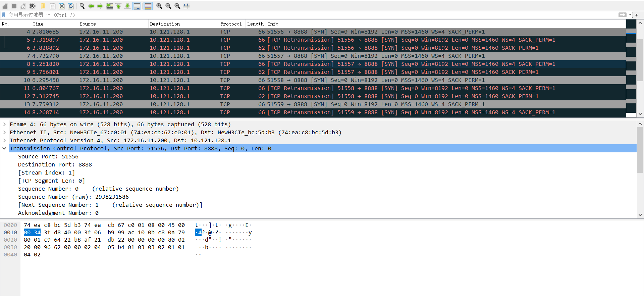The width and height of the screenshot is (644, 296).
Task: Open the recent display filters dropdown
Action: [631, 15]
